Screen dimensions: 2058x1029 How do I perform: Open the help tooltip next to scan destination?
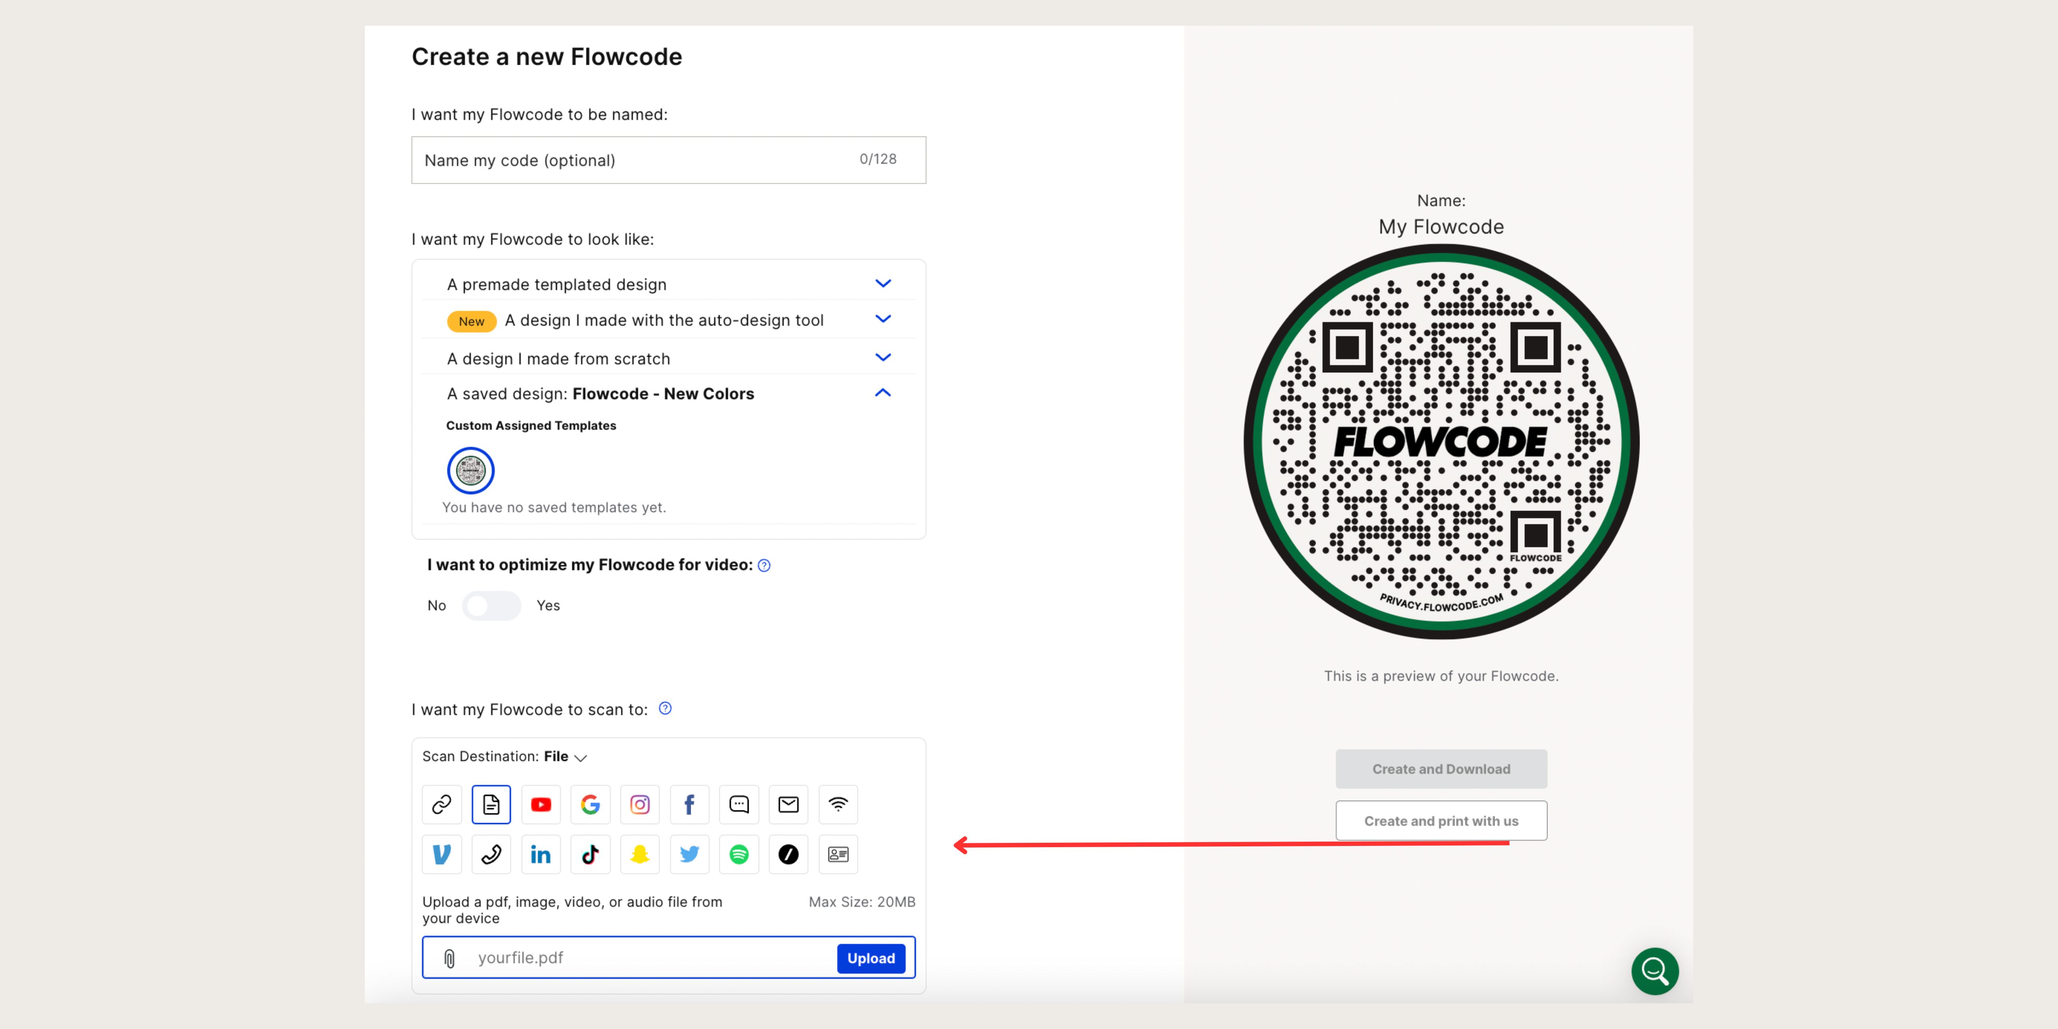[665, 708]
